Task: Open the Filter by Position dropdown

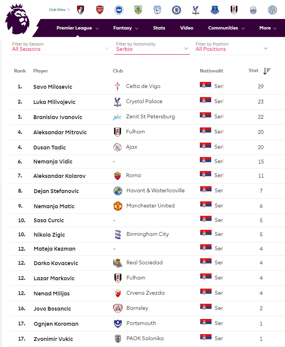Action: click(232, 47)
